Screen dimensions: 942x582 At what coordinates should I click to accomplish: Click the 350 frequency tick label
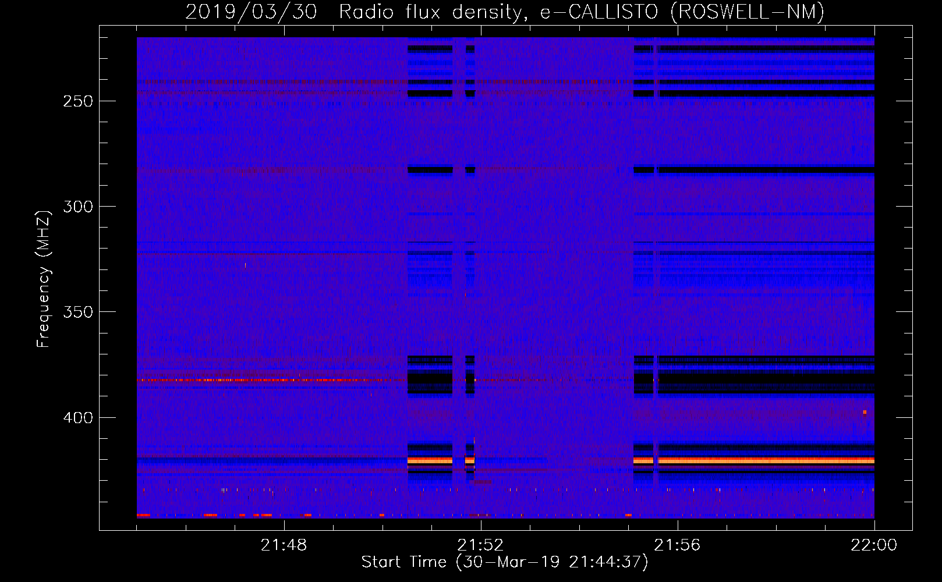tap(77, 312)
